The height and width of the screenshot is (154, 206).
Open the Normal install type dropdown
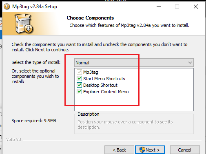point(134,63)
